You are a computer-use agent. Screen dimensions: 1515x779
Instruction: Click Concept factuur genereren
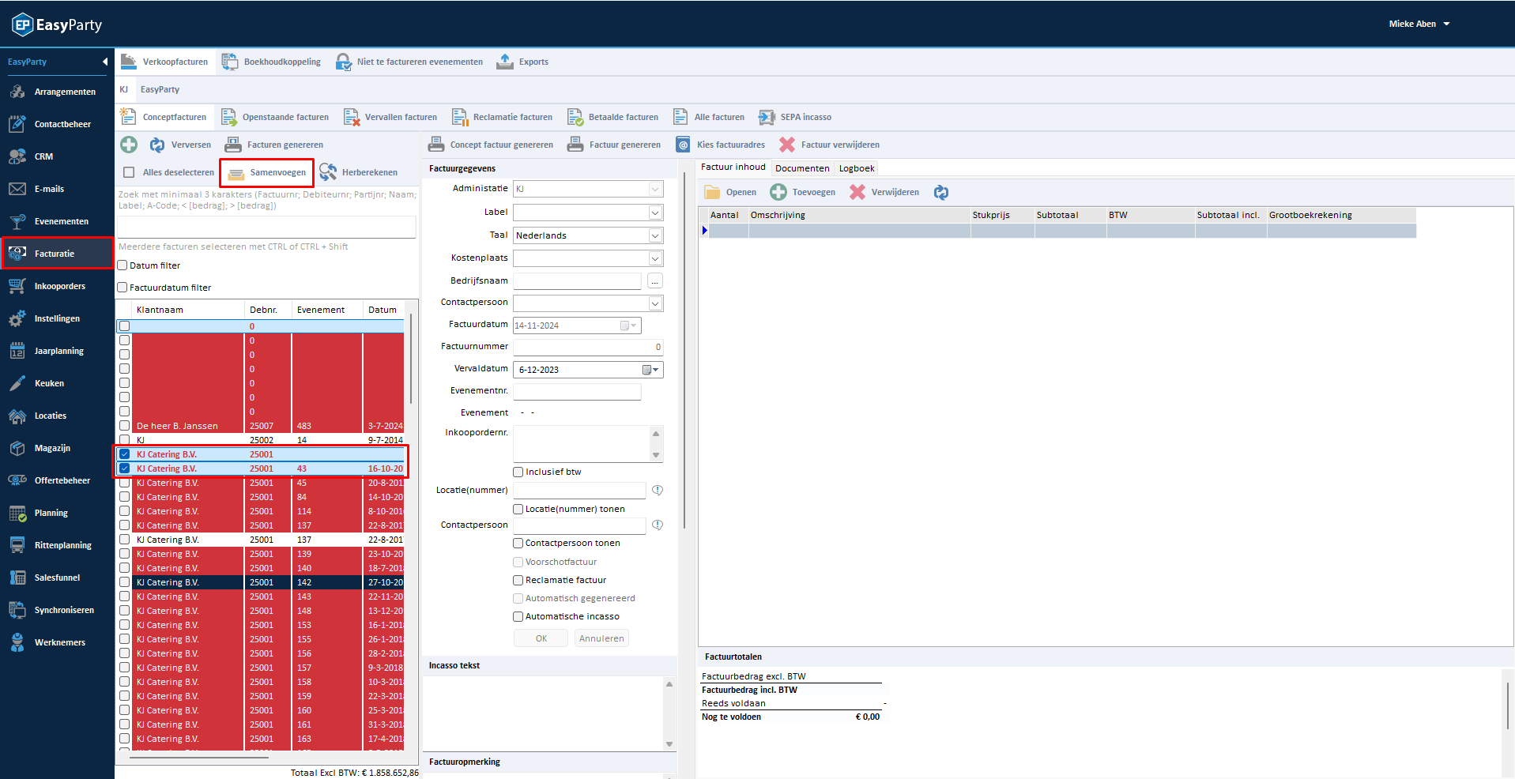[x=491, y=145]
